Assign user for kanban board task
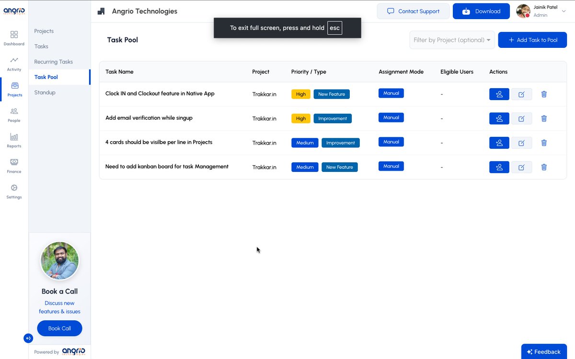The image size is (575, 359). (x=499, y=167)
